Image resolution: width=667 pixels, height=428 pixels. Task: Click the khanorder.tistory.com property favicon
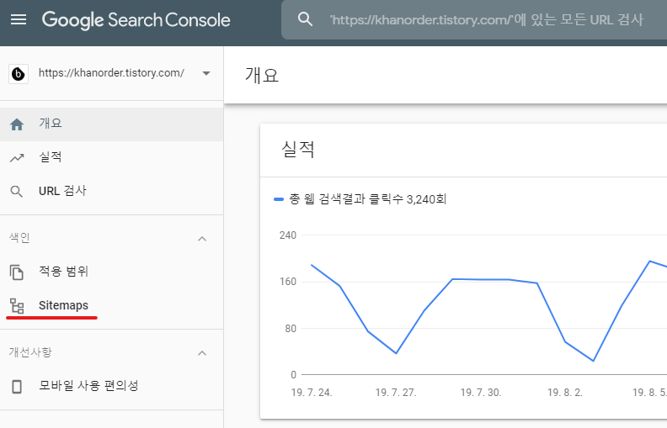(19, 74)
